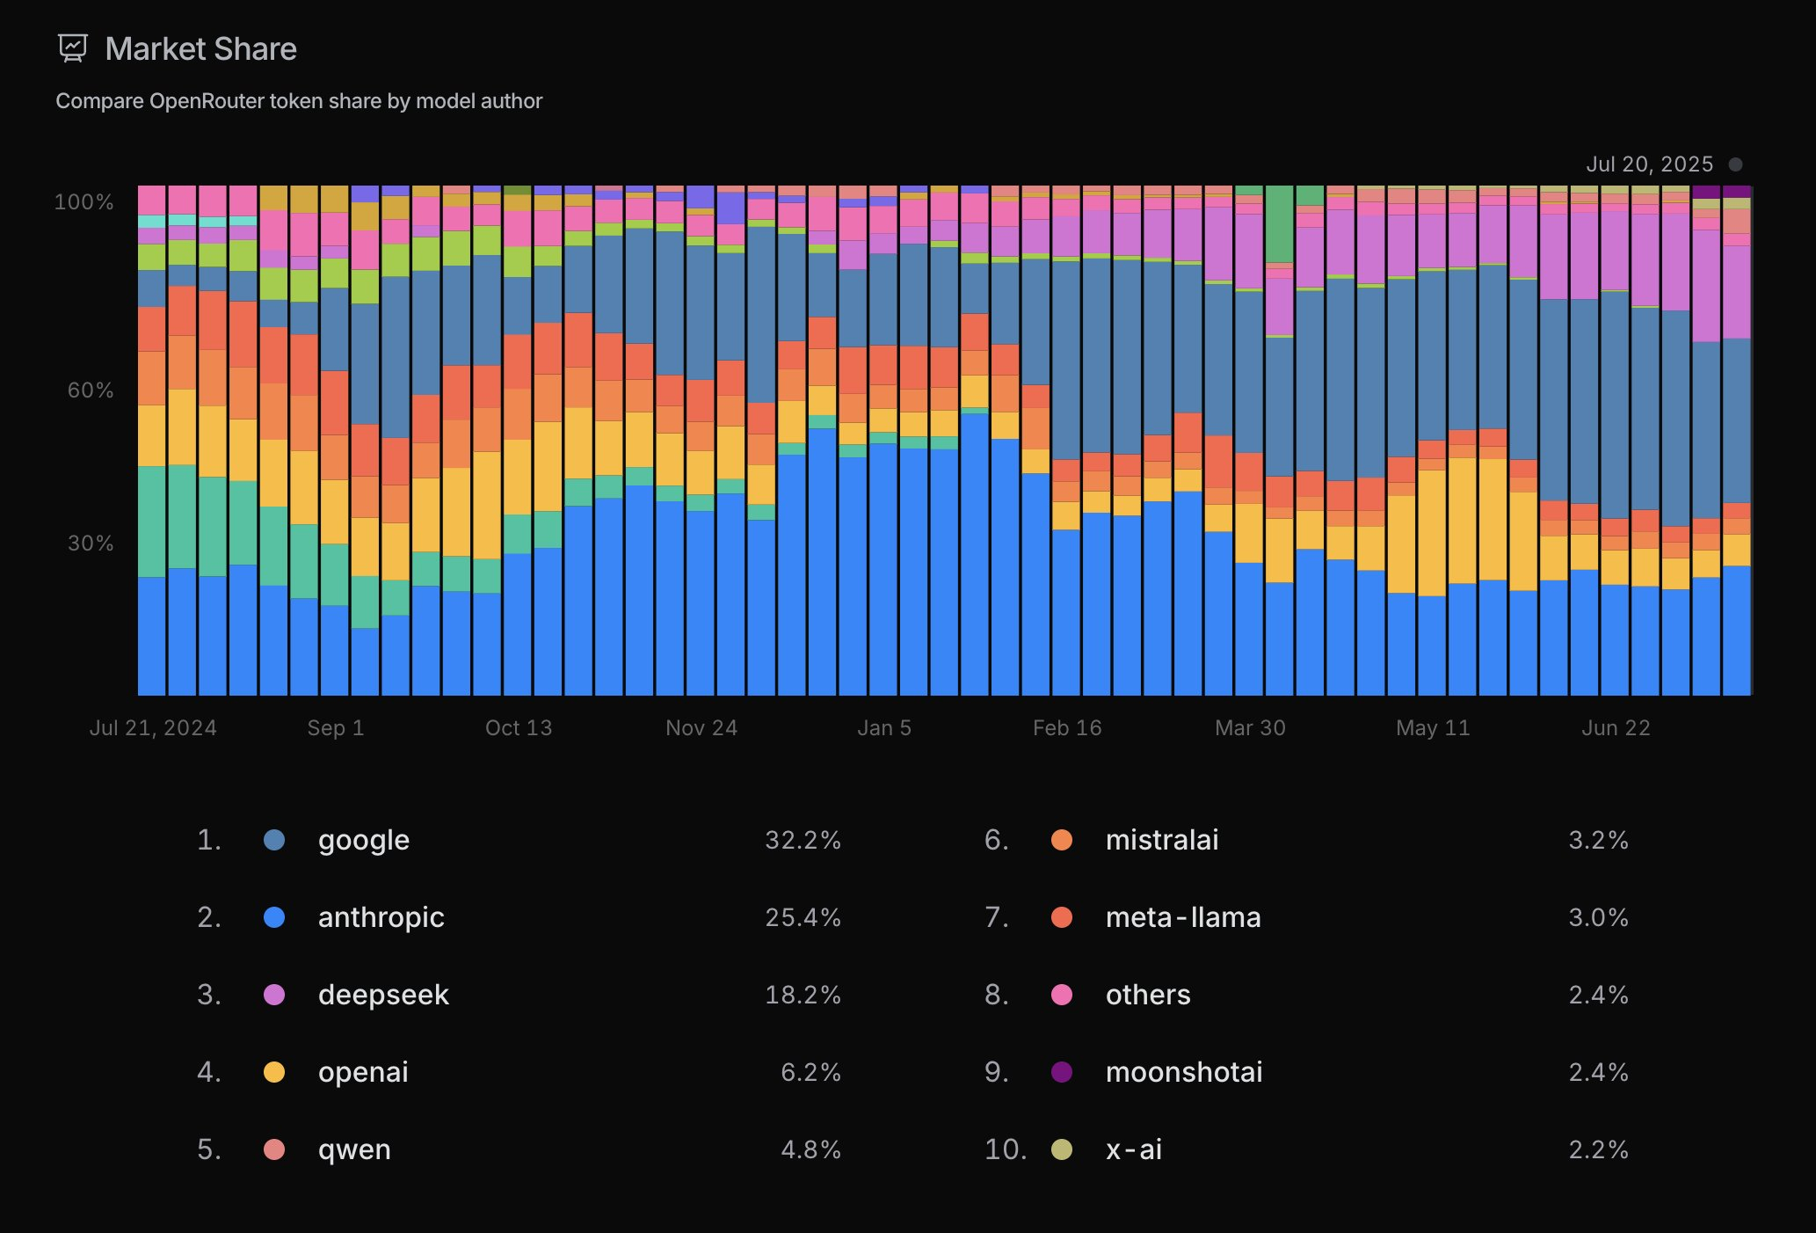
Task: Click the Mar 30 axis label
Action: (1250, 728)
